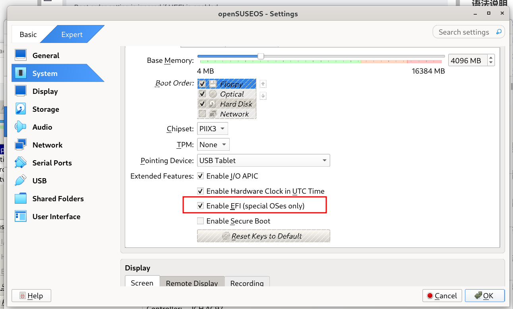
Task: Select the Recording tab
Action: click(247, 283)
